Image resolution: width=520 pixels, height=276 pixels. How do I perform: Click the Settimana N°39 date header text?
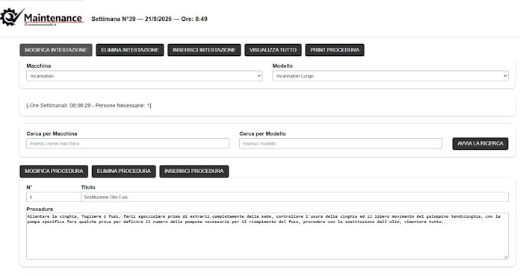click(149, 19)
